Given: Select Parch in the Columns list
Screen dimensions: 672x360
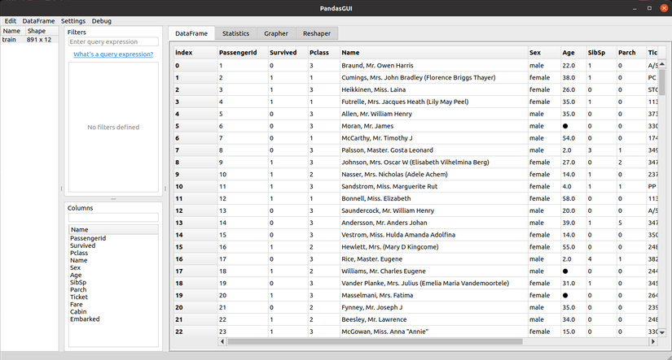Looking at the screenshot, I should click(78, 289).
